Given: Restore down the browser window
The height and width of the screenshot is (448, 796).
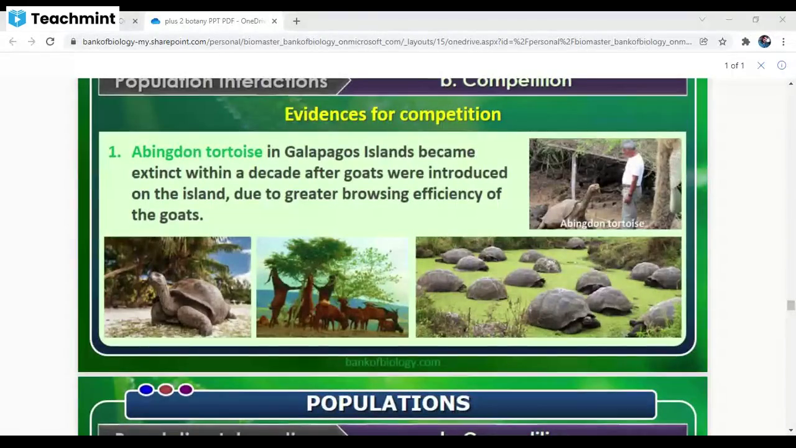Looking at the screenshot, I should click(756, 20).
